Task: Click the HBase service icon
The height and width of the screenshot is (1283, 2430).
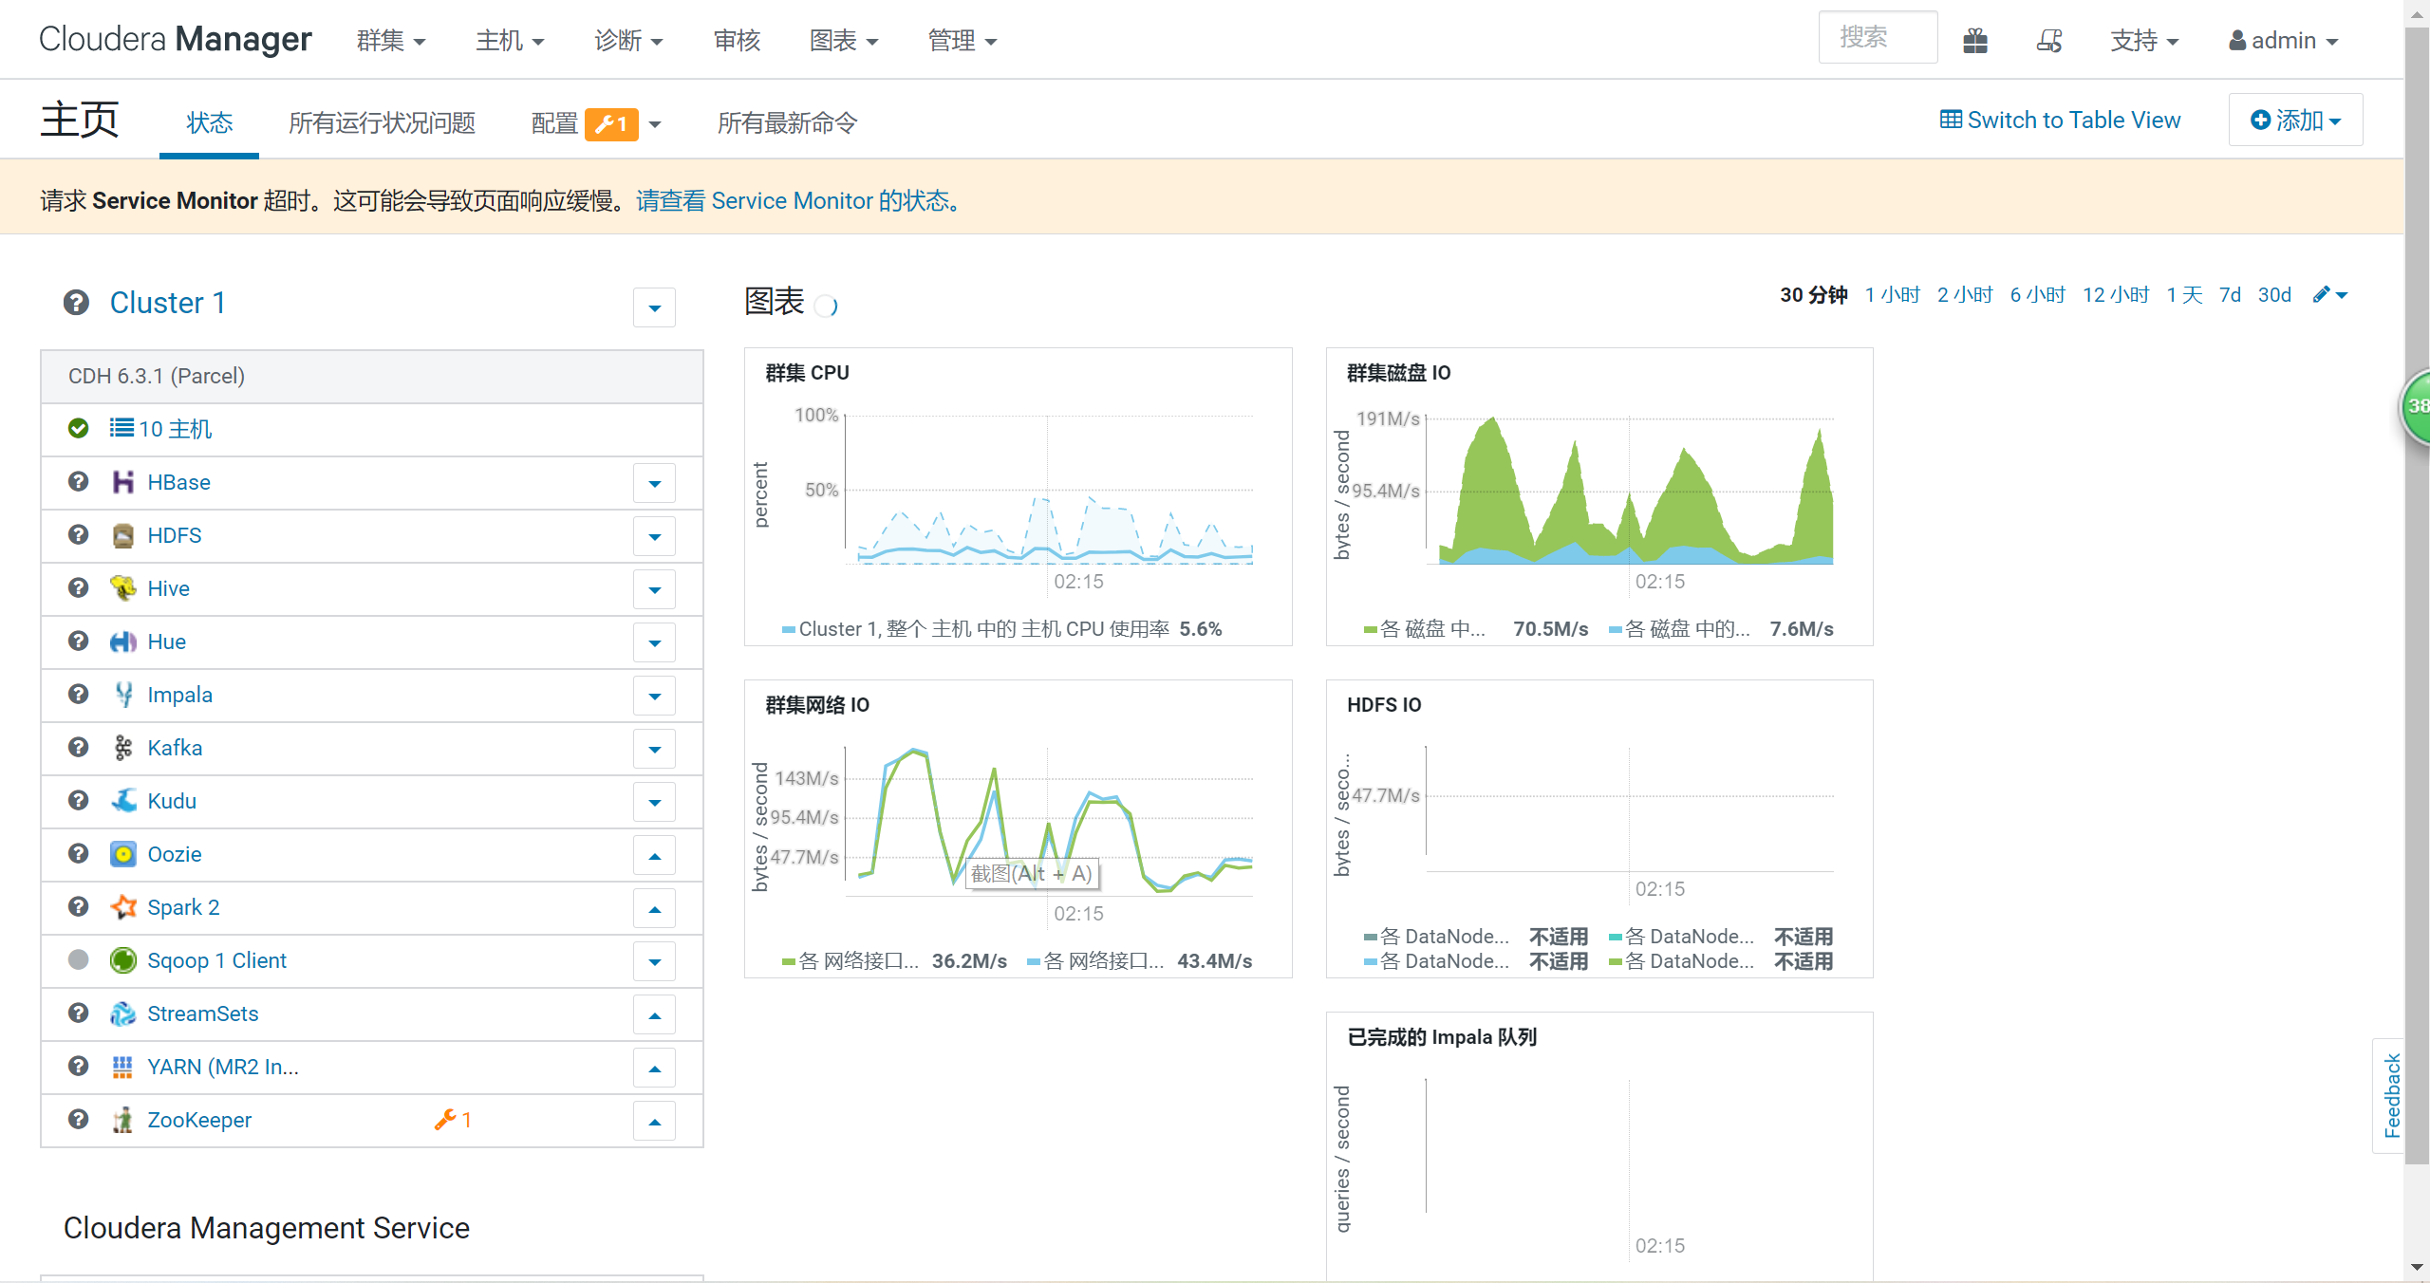Action: [122, 482]
